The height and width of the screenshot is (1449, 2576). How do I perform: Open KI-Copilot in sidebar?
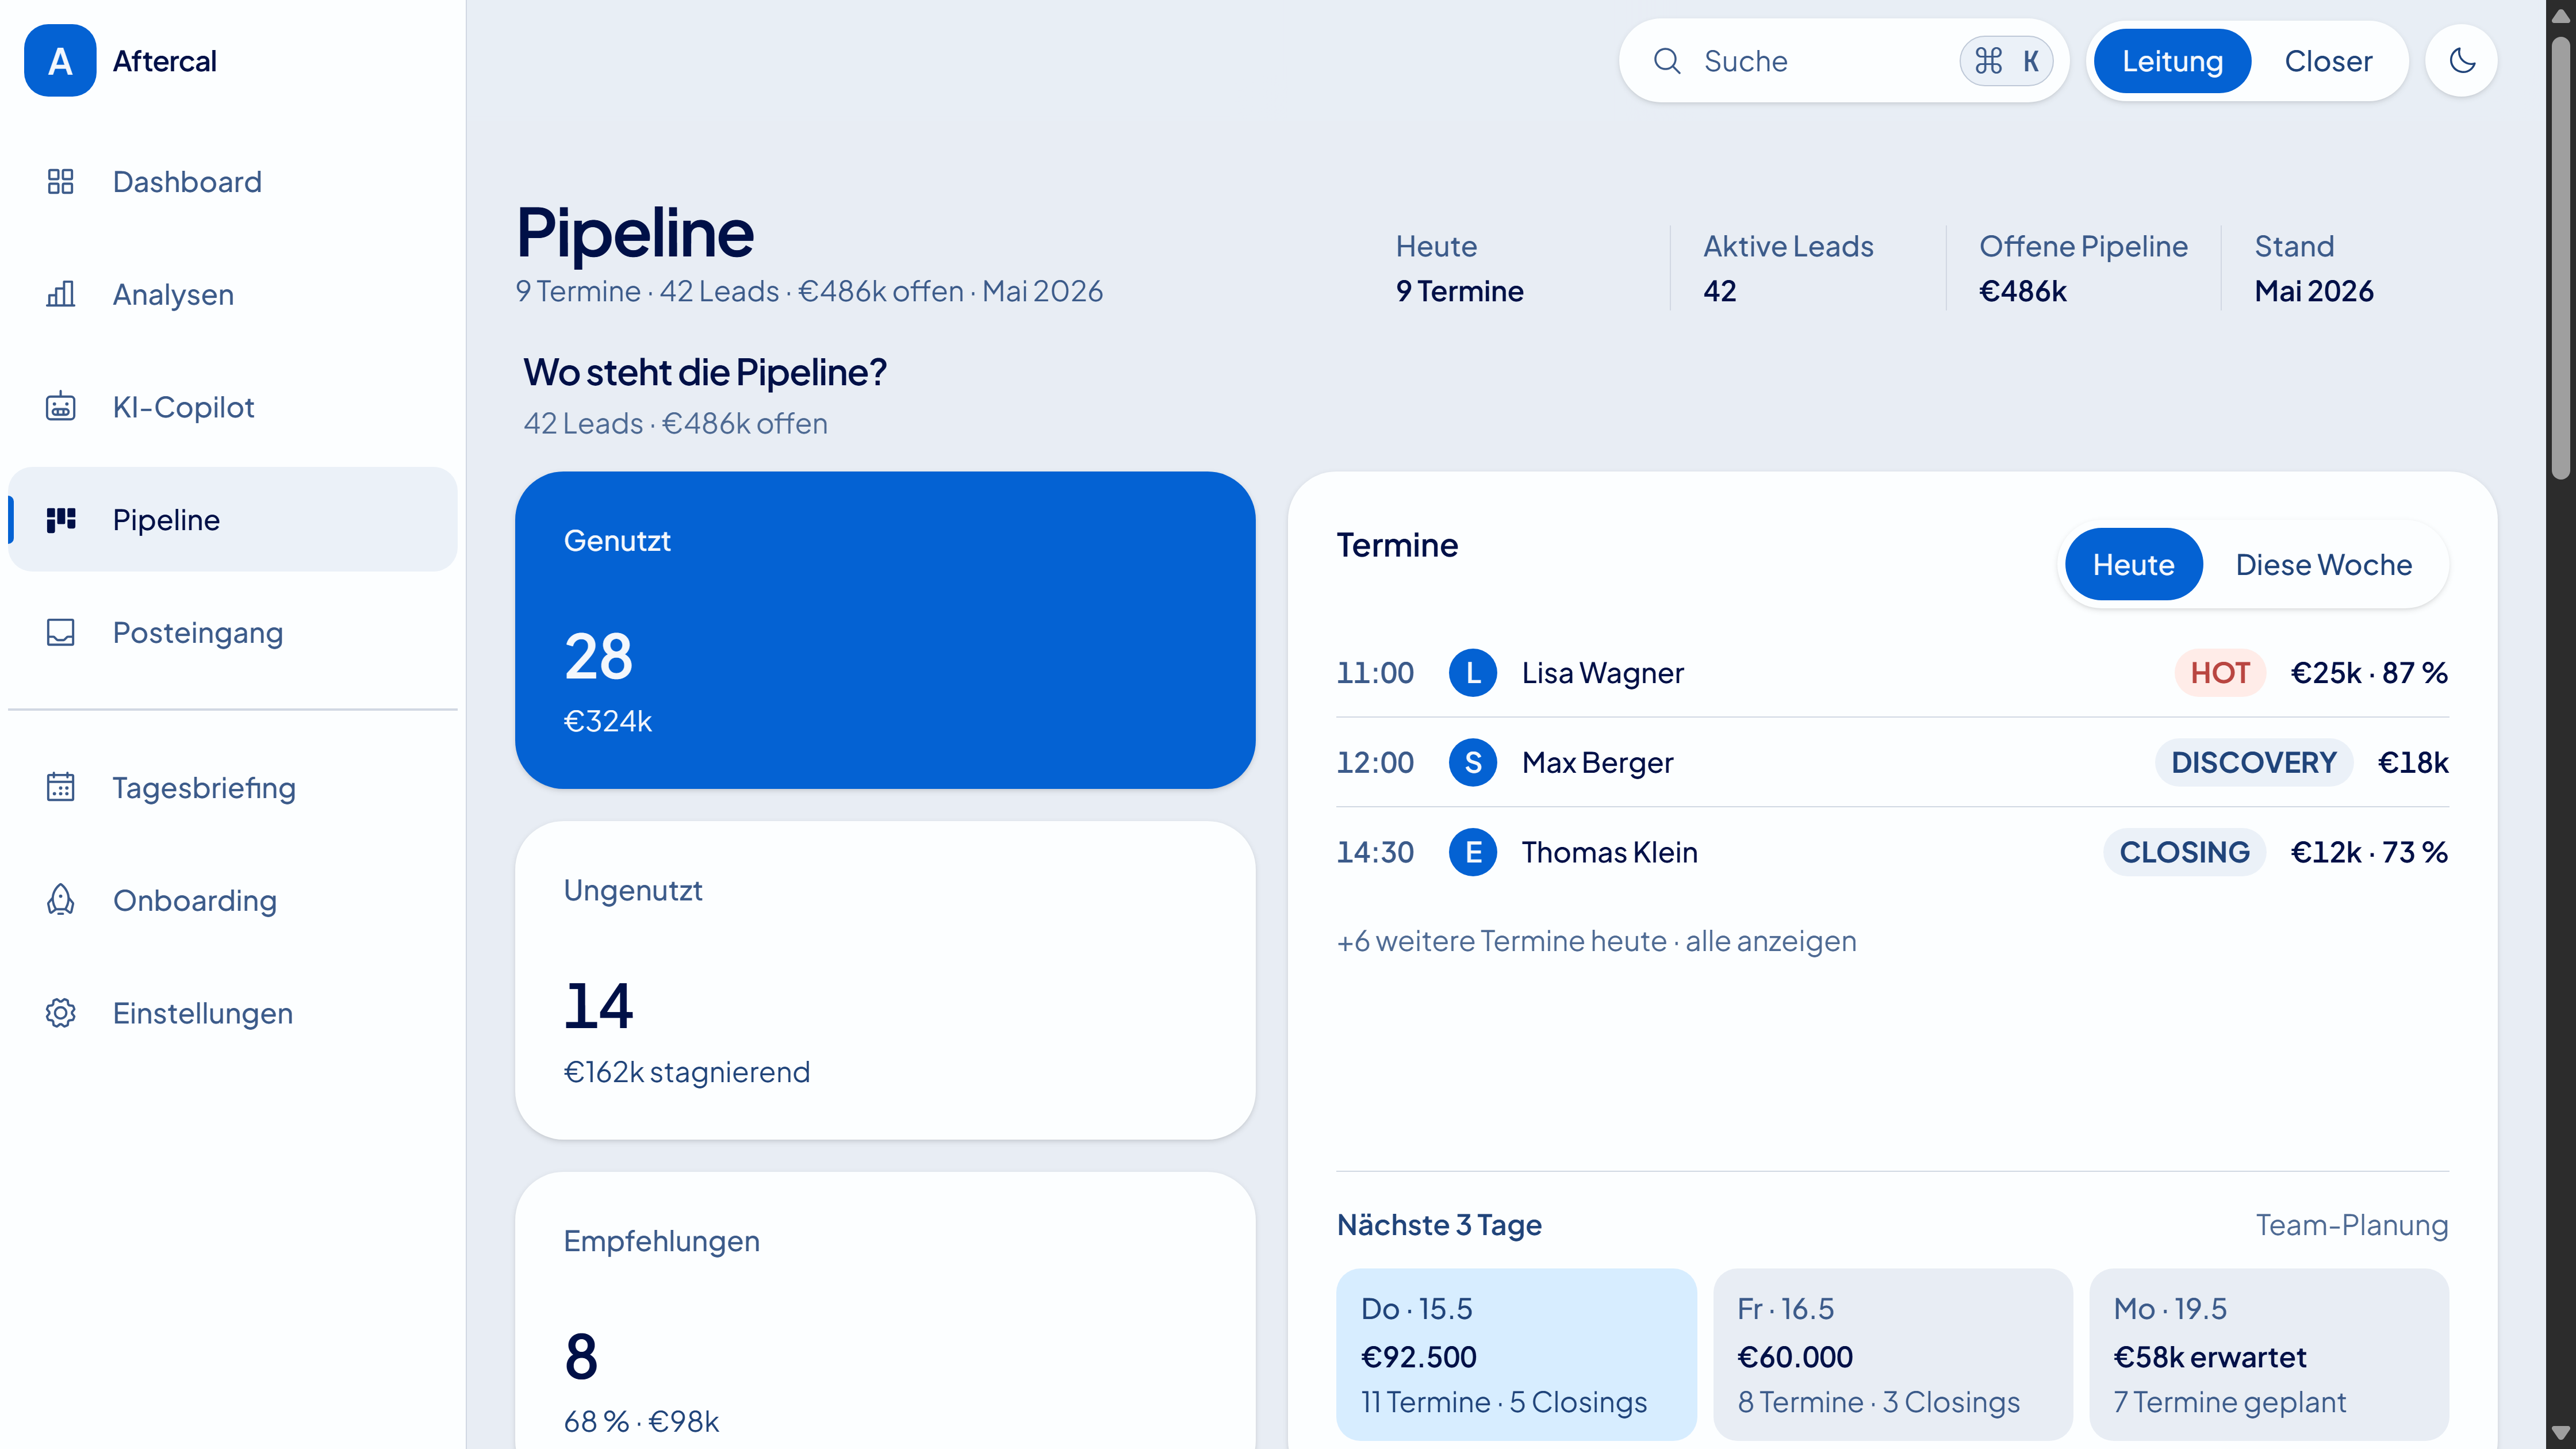(x=233, y=407)
